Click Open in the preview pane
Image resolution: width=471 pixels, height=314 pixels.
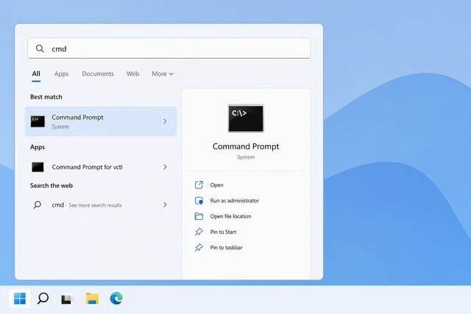216,185
